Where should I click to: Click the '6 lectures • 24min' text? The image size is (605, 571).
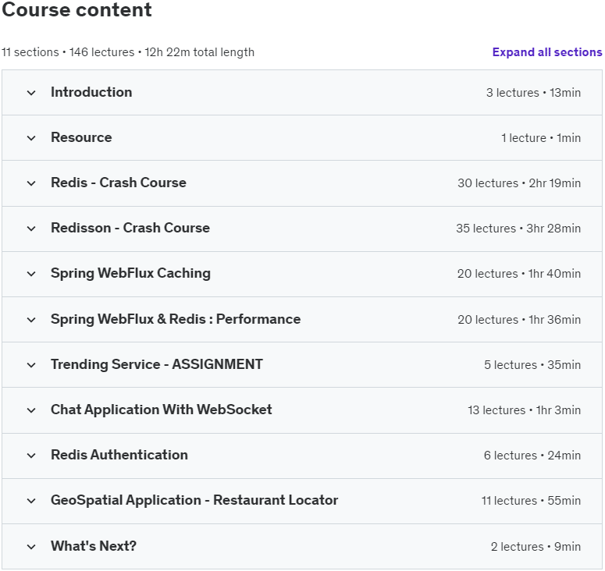(532, 456)
